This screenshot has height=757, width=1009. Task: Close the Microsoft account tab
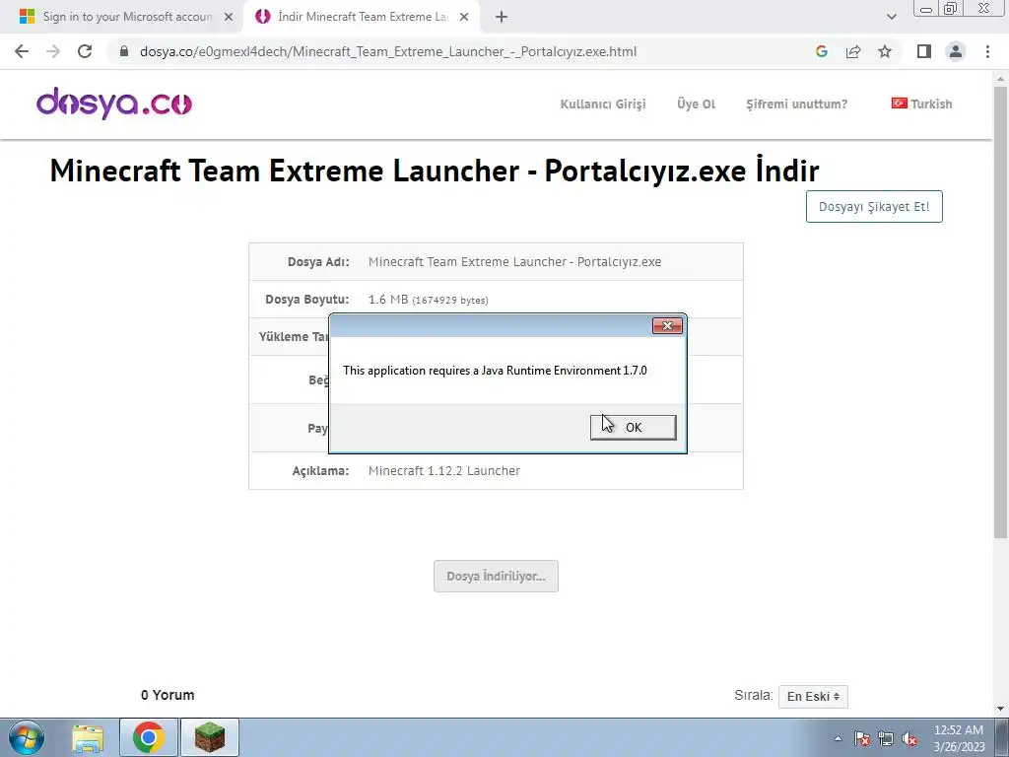pyautogui.click(x=229, y=17)
